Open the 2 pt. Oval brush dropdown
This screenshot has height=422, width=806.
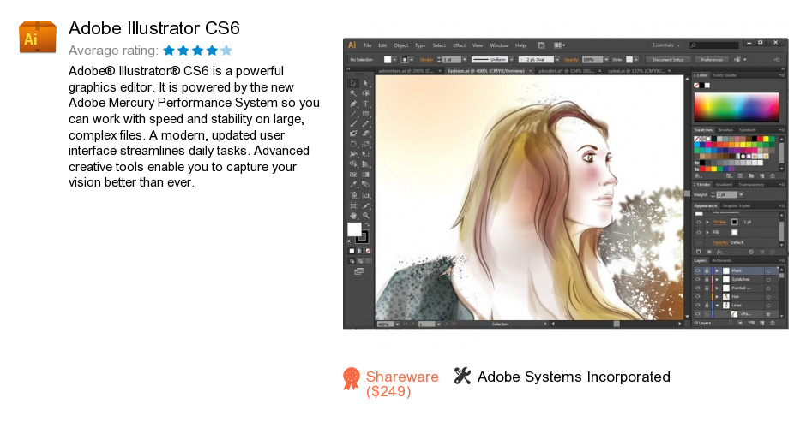(557, 60)
